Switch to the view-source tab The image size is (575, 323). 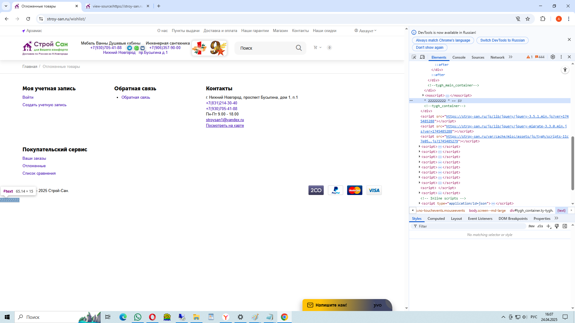tap(117, 6)
